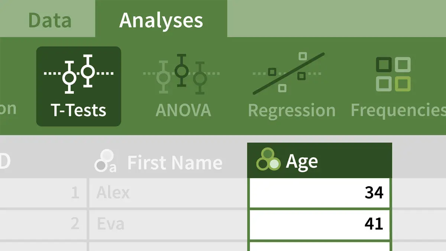
Task: Click the nominal icon in Age header
Action: click(x=268, y=160)
